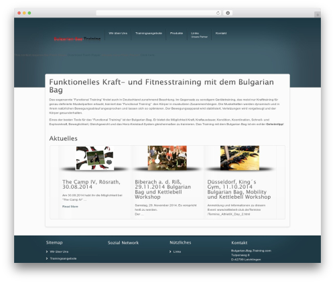
Task: Open the Trainingsangebote menu item
Action: pos(149,33)
